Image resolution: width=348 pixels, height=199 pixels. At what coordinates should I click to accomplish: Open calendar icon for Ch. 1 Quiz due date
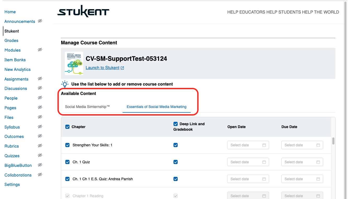click(318, 162)
